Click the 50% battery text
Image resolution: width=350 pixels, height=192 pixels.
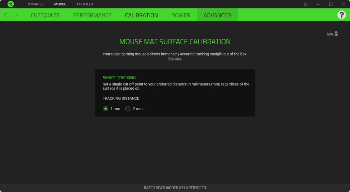[x=330, y=34]
